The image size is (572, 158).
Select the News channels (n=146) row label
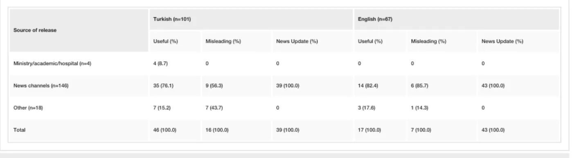[79, 86]
